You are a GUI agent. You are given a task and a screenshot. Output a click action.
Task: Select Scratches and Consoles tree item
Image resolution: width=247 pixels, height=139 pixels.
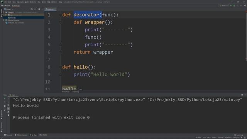point(15,23)
